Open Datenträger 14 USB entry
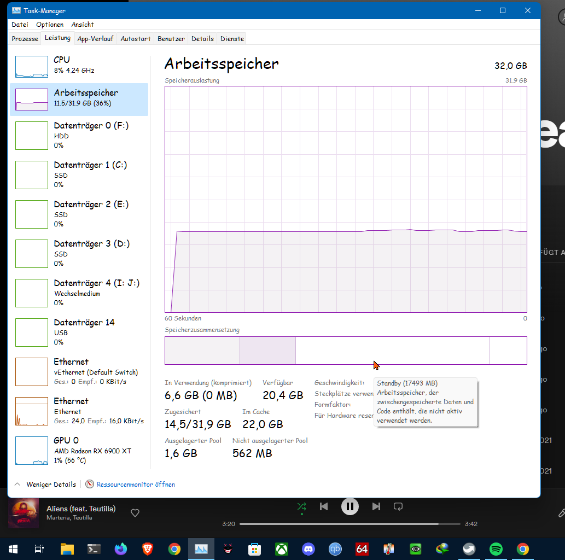Viewport: 565px width, 560px height. (x=79, y=332)
